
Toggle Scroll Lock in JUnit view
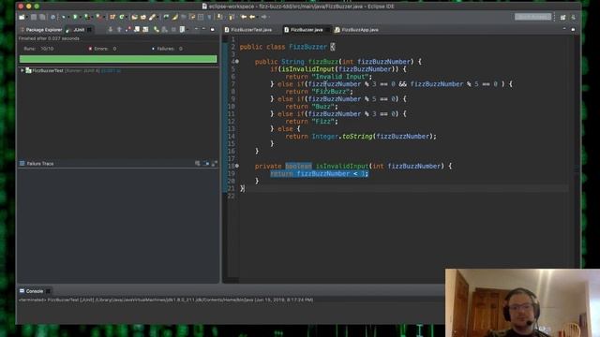pos(137,29)
